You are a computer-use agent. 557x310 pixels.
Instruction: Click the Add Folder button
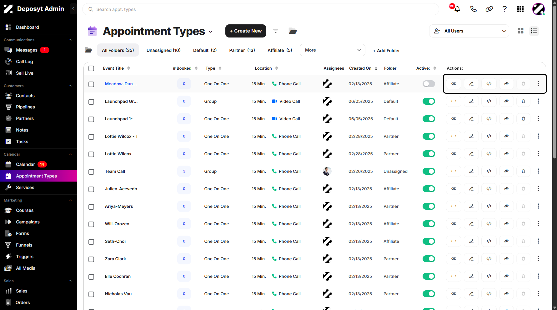pyautogui.click(x=386, y=51)
